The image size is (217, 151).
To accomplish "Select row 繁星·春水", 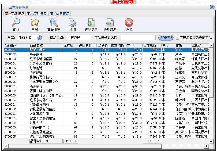I will 106,50.
